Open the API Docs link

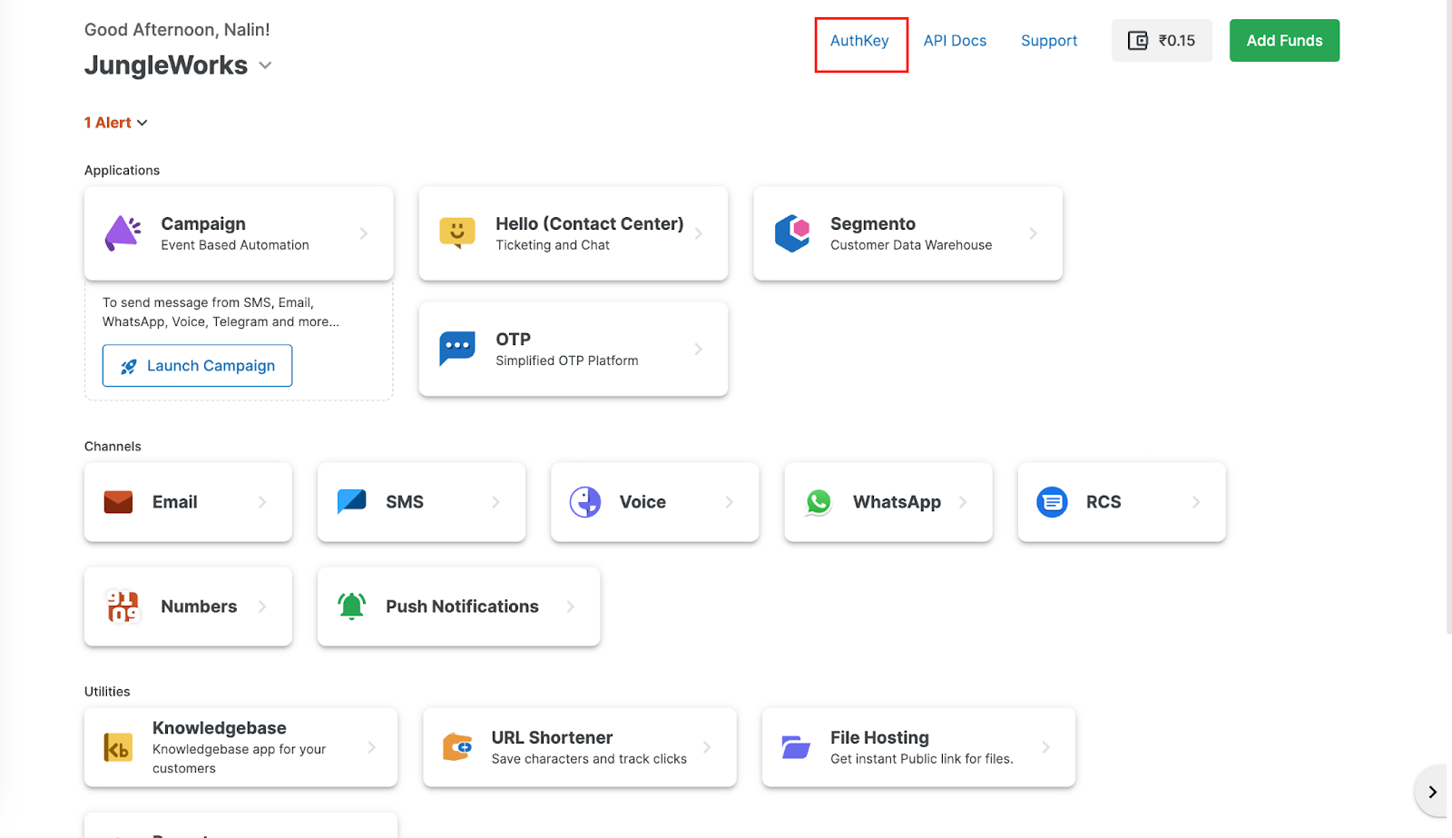point(955,41)
